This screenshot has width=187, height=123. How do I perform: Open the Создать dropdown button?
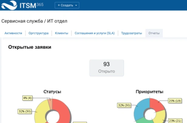pos(67,5)
